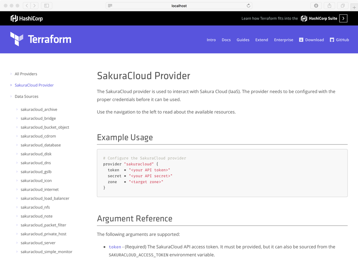Click SAKURACLOUD_ACCESS_TOKEN variable text
This screenshot has height=259, width=358.
(x=138, y=255)
